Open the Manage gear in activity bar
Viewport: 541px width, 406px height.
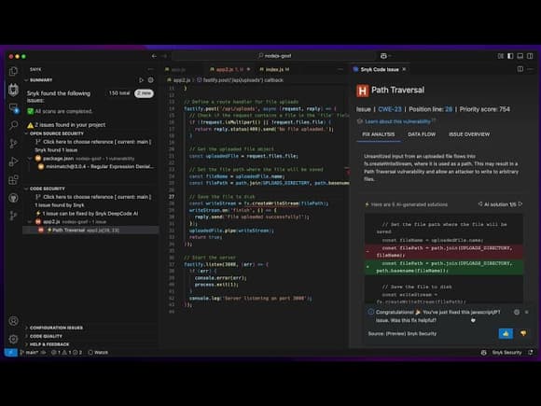(13, 339)
